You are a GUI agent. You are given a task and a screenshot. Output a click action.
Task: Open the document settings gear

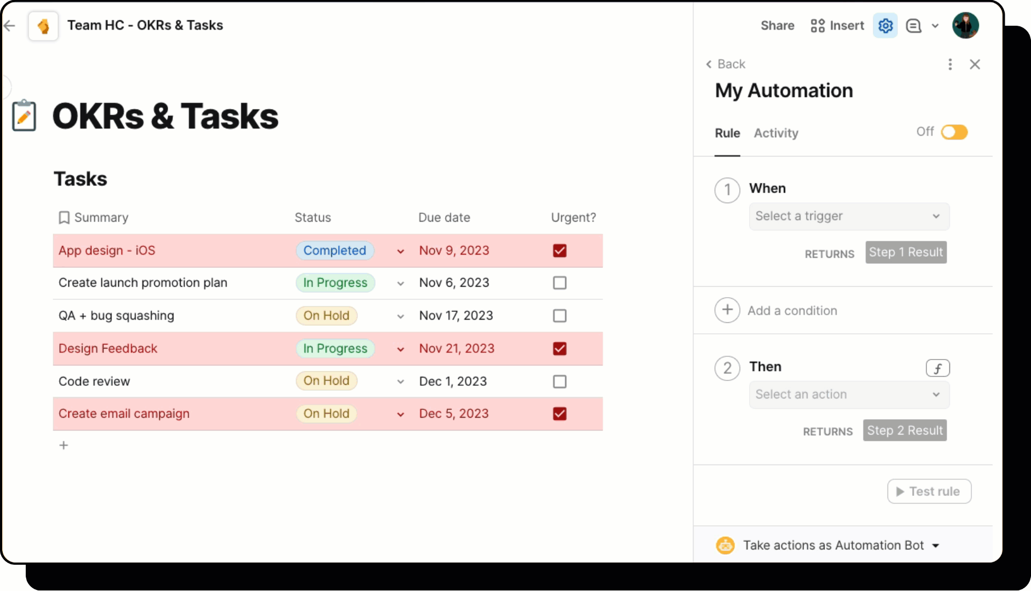click(885, 25)
